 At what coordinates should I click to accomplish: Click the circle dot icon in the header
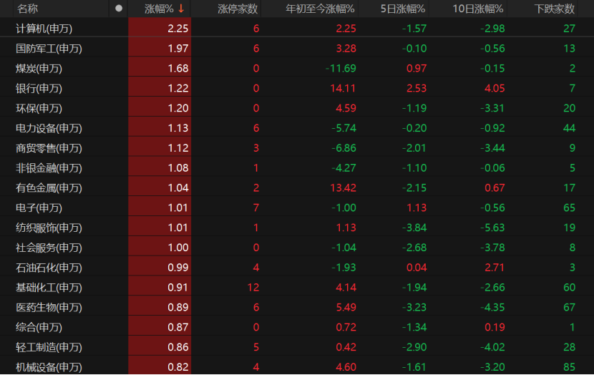point(119,9)
